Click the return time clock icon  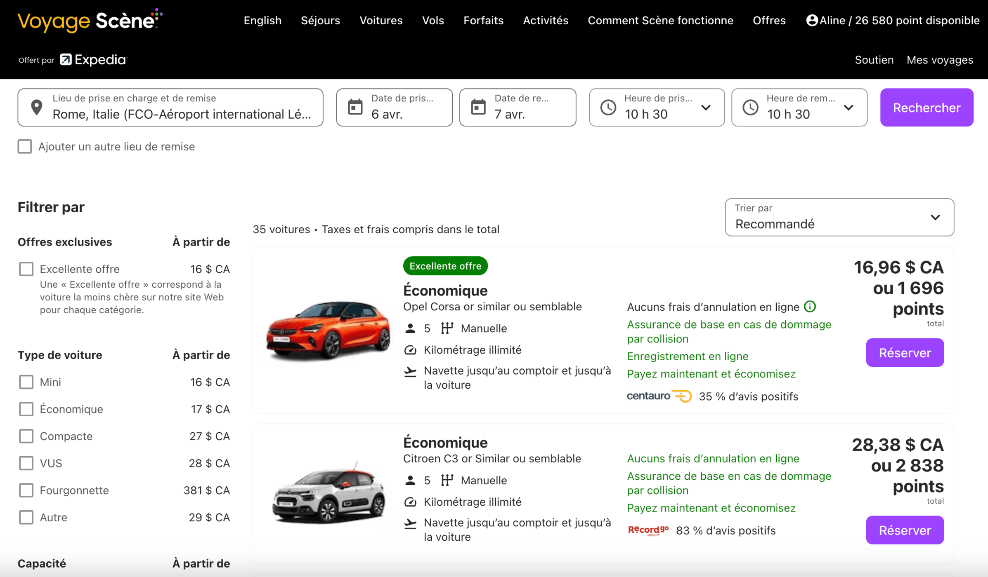point(750,108)
